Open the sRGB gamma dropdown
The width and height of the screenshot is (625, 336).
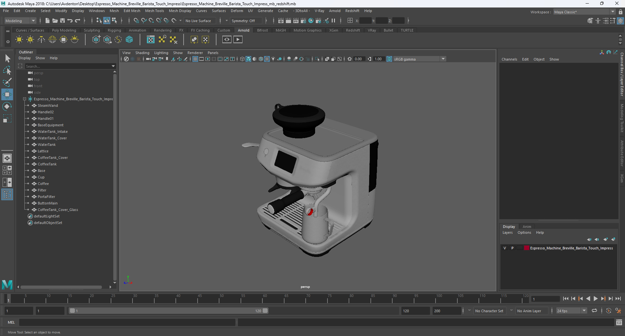[443, 59]
